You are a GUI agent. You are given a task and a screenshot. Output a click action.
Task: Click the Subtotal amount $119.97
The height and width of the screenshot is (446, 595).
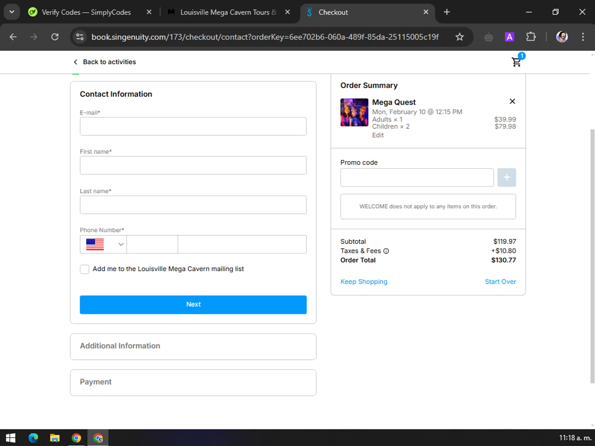click(x=505, y=241)
